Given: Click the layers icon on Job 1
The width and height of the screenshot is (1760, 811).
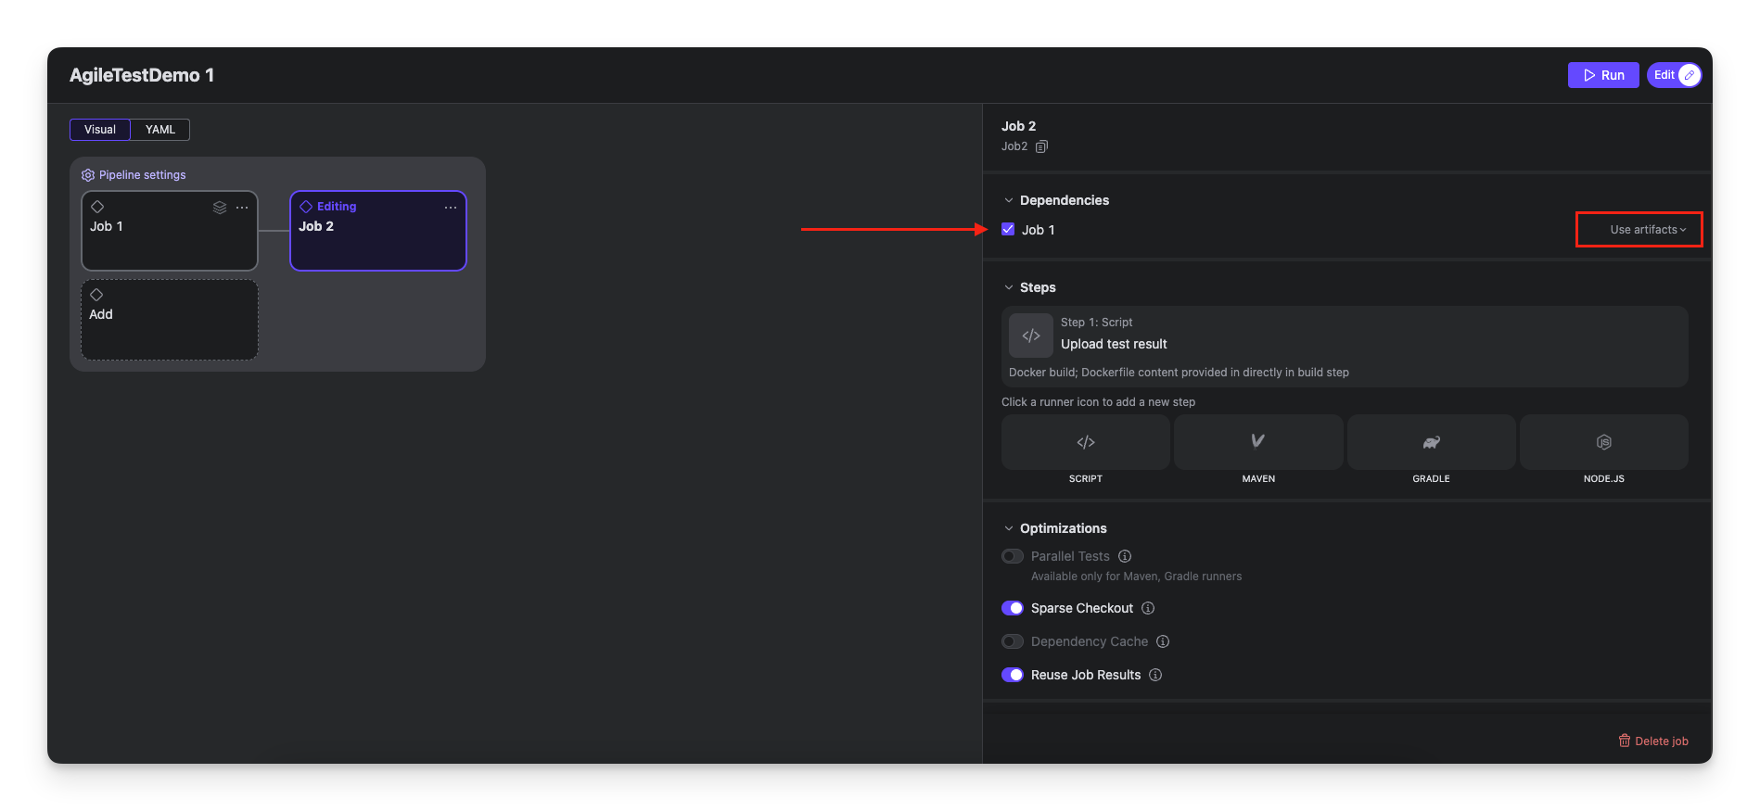Looking at the screenshot, I should point(220,208).
